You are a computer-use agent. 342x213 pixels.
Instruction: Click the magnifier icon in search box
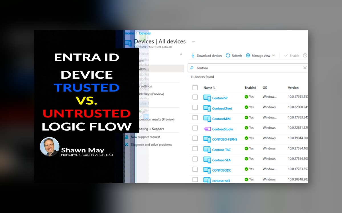point(192,68)
